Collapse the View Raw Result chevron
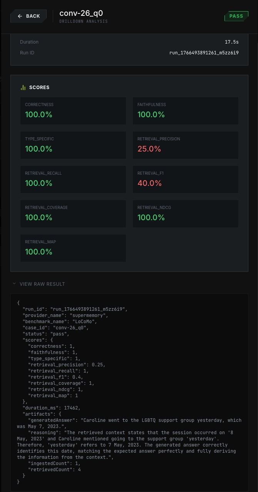 14,284
